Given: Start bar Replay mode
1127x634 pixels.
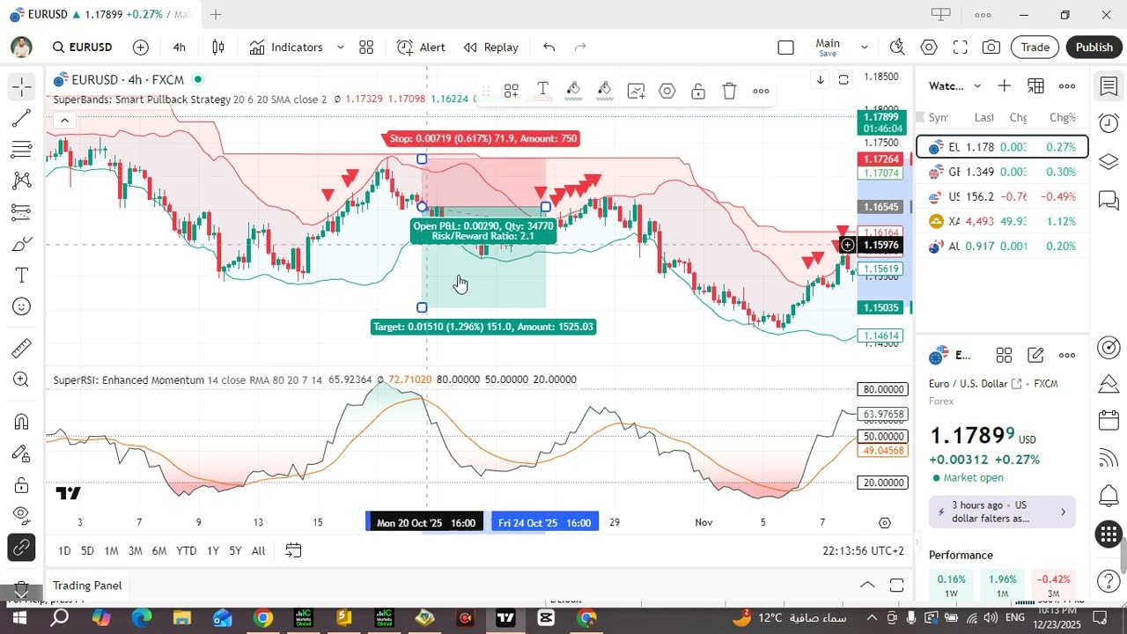Looking at the screenshot, I should click(x=490, y=48).
